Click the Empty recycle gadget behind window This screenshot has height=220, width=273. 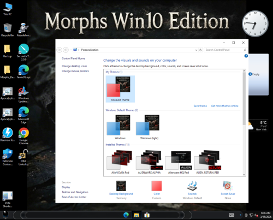pos(259,74)
